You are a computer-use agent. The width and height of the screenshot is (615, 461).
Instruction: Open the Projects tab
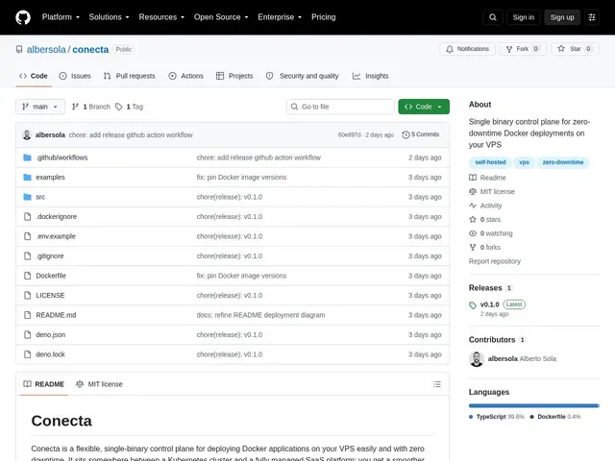[x=234, y=76]
